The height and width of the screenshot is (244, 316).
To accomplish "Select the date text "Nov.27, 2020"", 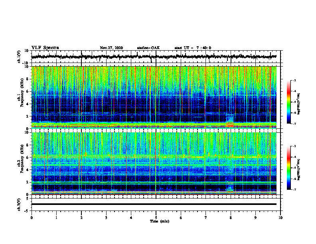I will pyautogui.click(x=111, y=48).
